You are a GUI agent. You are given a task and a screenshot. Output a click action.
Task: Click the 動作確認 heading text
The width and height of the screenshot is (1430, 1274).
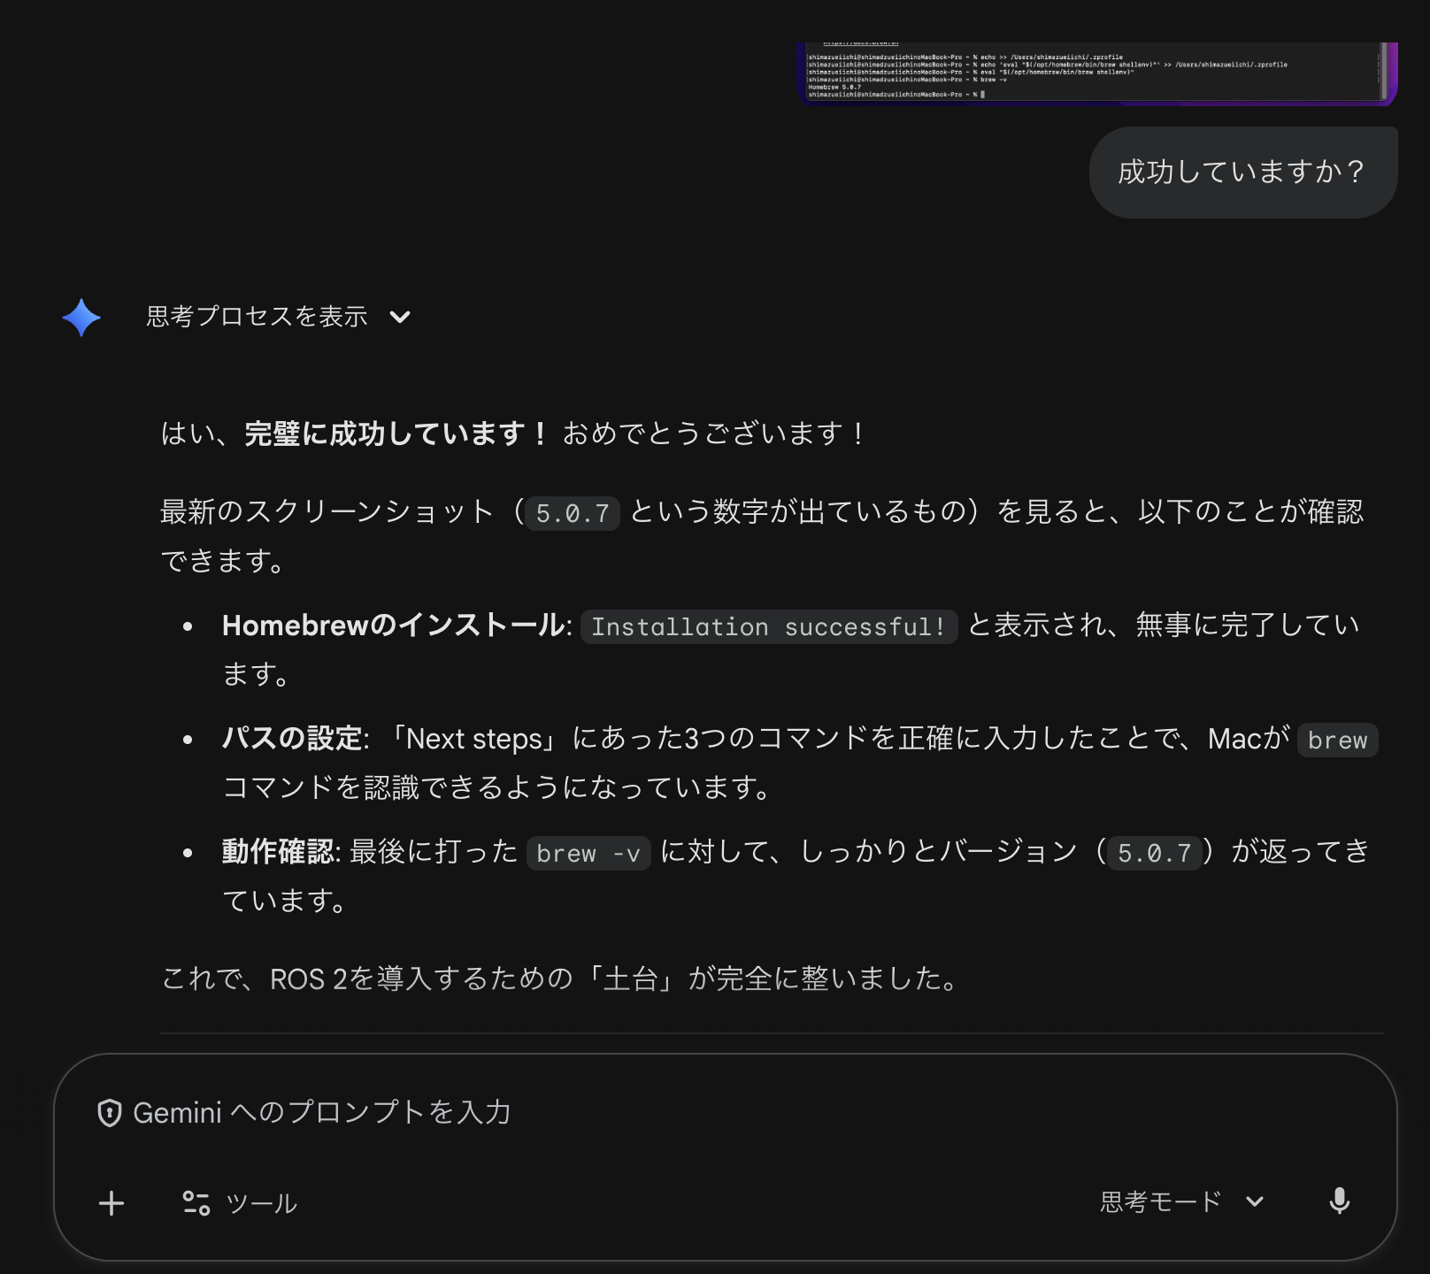click(279, 852)
